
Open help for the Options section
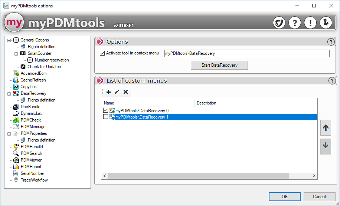click(x=331, y=42)
